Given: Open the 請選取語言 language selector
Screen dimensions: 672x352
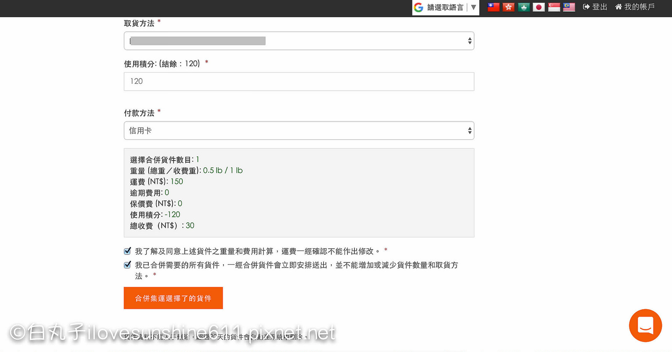Looking at the screenshot, I should pos(445,7).
